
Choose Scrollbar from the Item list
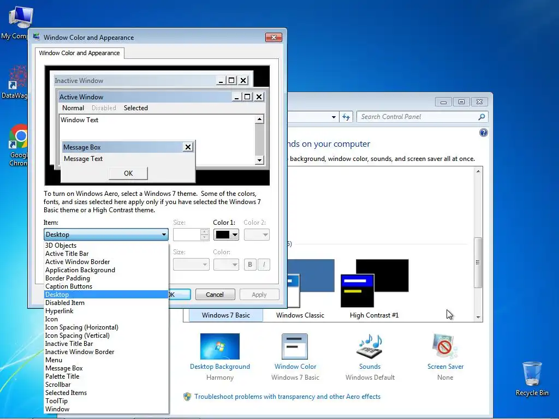[106, 385]
